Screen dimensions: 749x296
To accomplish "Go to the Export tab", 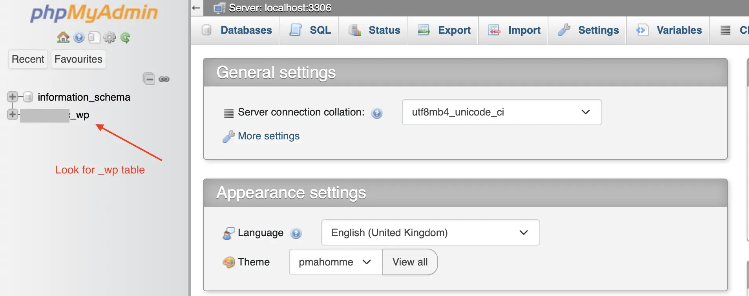I will click(443, 30).
